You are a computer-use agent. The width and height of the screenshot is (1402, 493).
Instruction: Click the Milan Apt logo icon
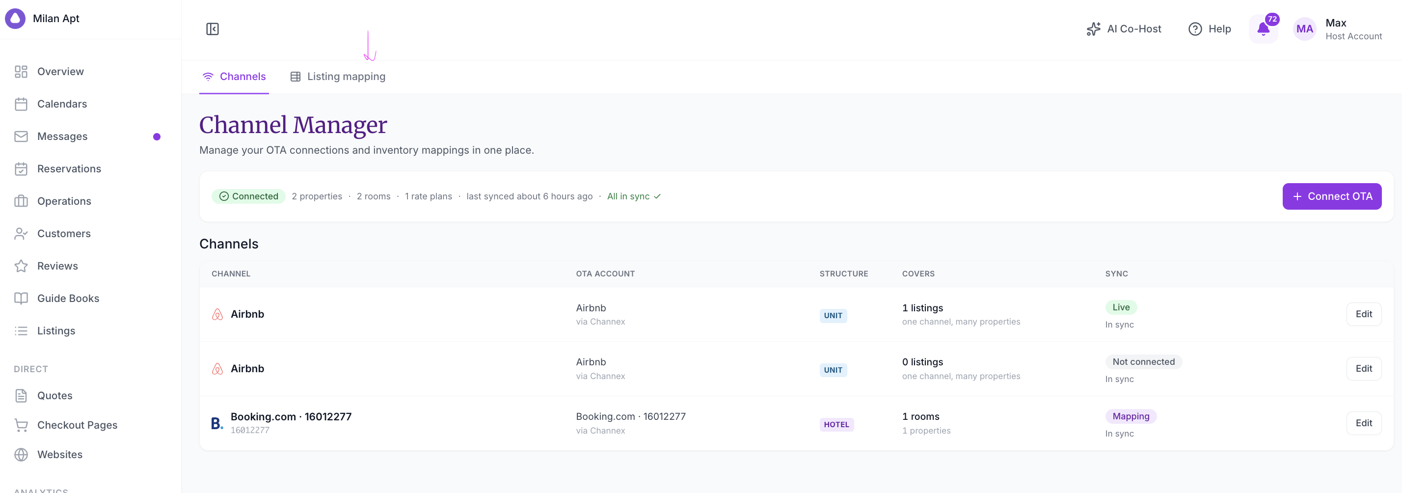15,19
